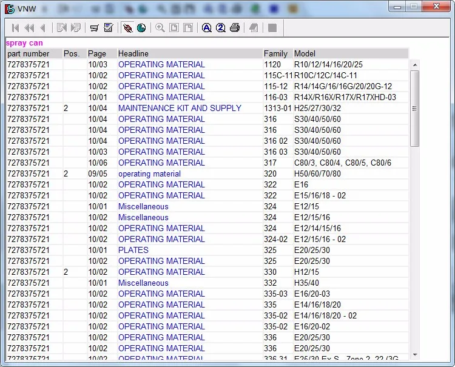
Task: Click the previous document page icon
Action: pos(61,28)
